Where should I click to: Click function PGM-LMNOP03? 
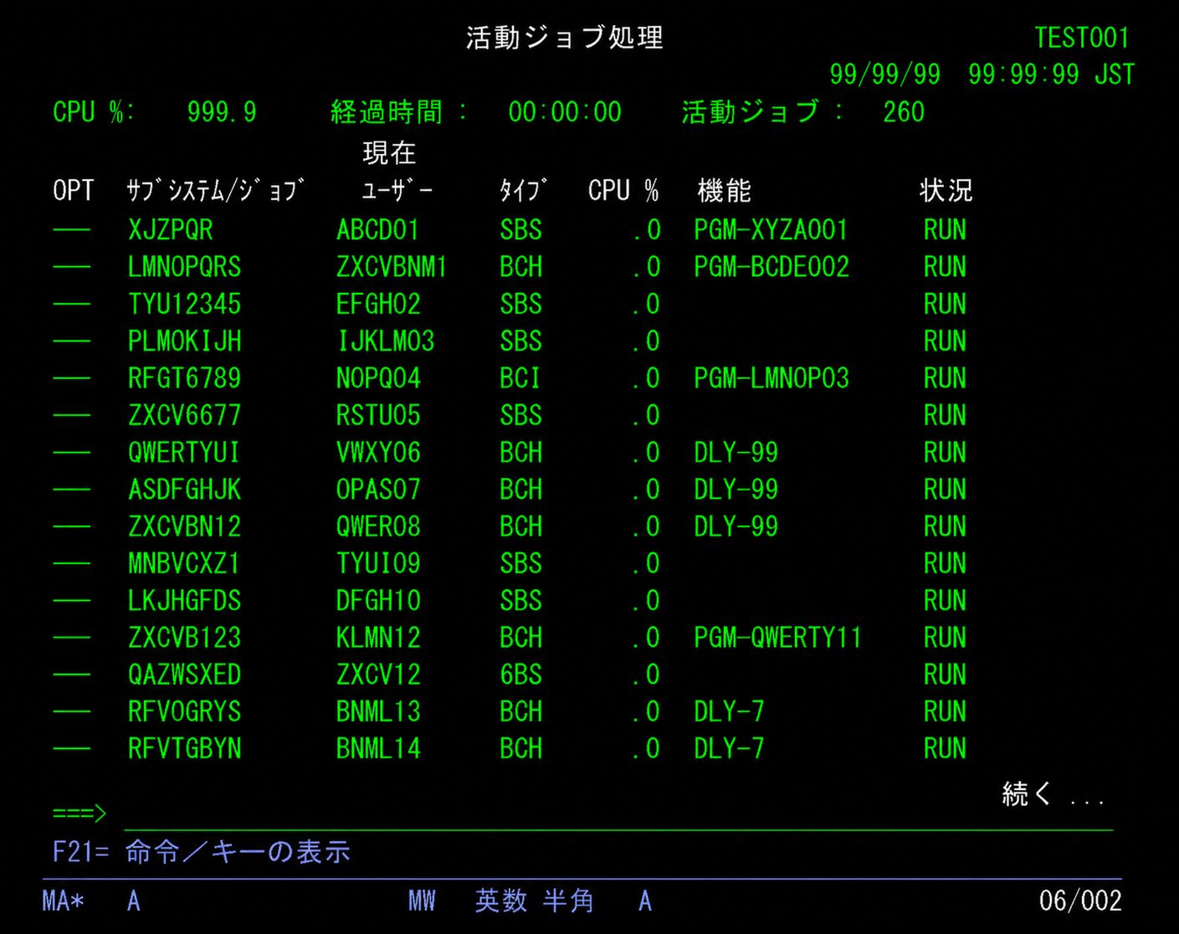coord(771,378)
